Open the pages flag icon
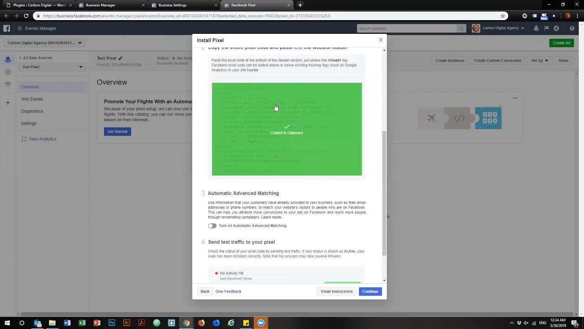 [546, 28]
